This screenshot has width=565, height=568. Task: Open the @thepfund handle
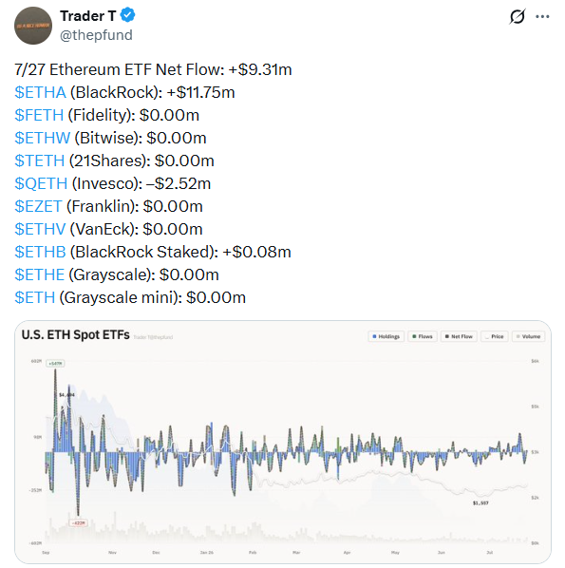click(96, 35)
